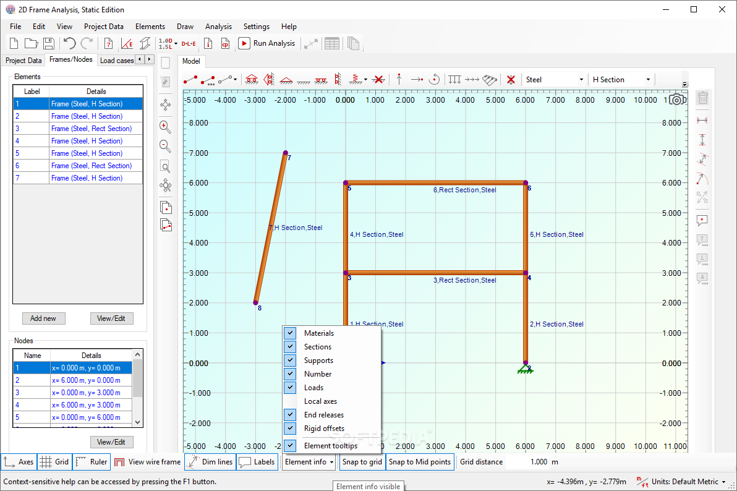Open the Element info dropdown
This screenshot has width=737, height=491.
click(309, 462)
